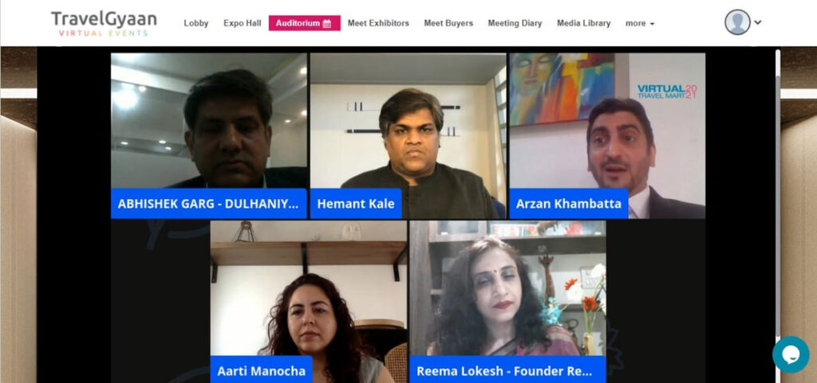
Task: Select Arzan Khambatta's video feed
Action: pos(607,135)
